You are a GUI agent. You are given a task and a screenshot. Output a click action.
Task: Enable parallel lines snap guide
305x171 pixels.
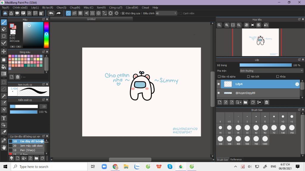tap(74, 13)
